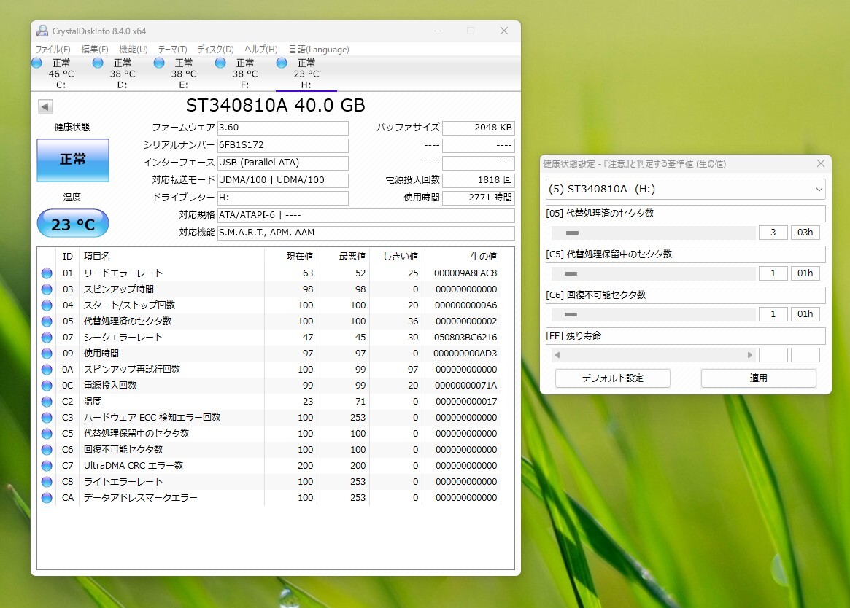Click status orb for C3 ハードウェア ECC row
The height and width of the screenshot is (608, 850).
[47, 417]
